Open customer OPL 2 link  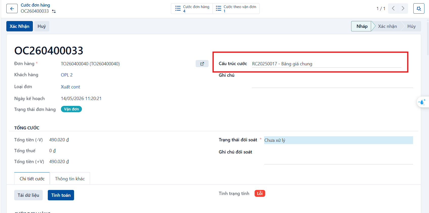(67, 75)
